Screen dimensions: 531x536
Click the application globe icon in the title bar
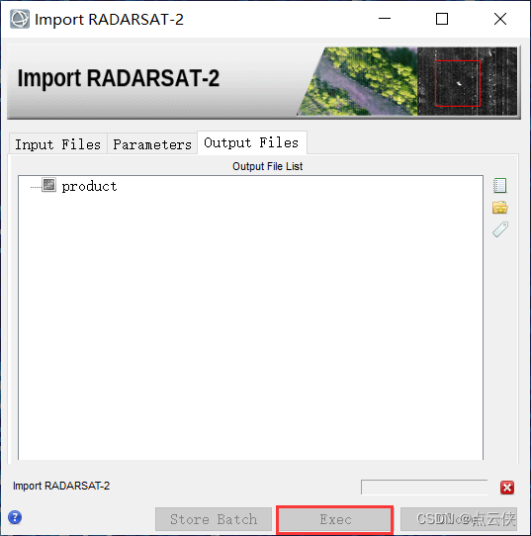tap(20, 19)
